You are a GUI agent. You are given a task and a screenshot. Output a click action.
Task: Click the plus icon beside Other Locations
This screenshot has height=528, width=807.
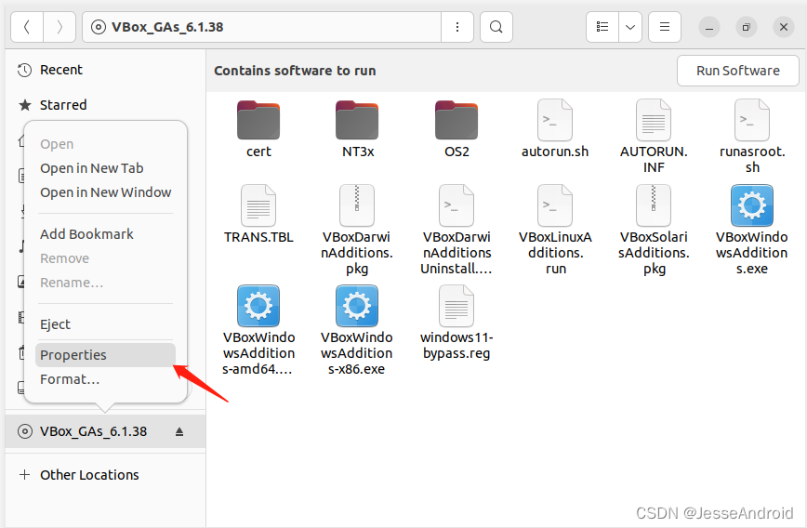[24, 474]
